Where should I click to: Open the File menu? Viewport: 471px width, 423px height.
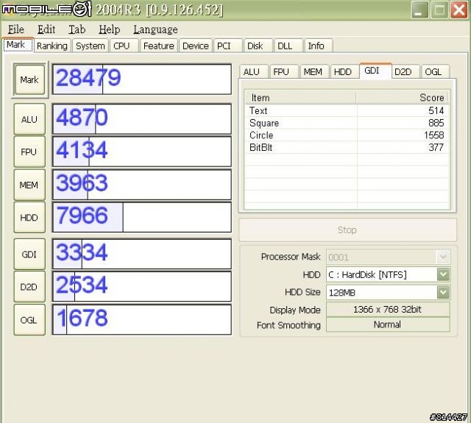pos(15,29)
